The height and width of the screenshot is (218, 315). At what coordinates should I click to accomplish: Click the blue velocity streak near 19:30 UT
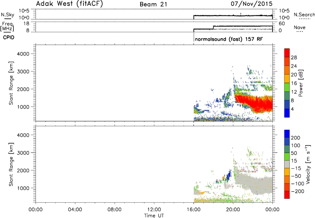click(x=229, y=176)
